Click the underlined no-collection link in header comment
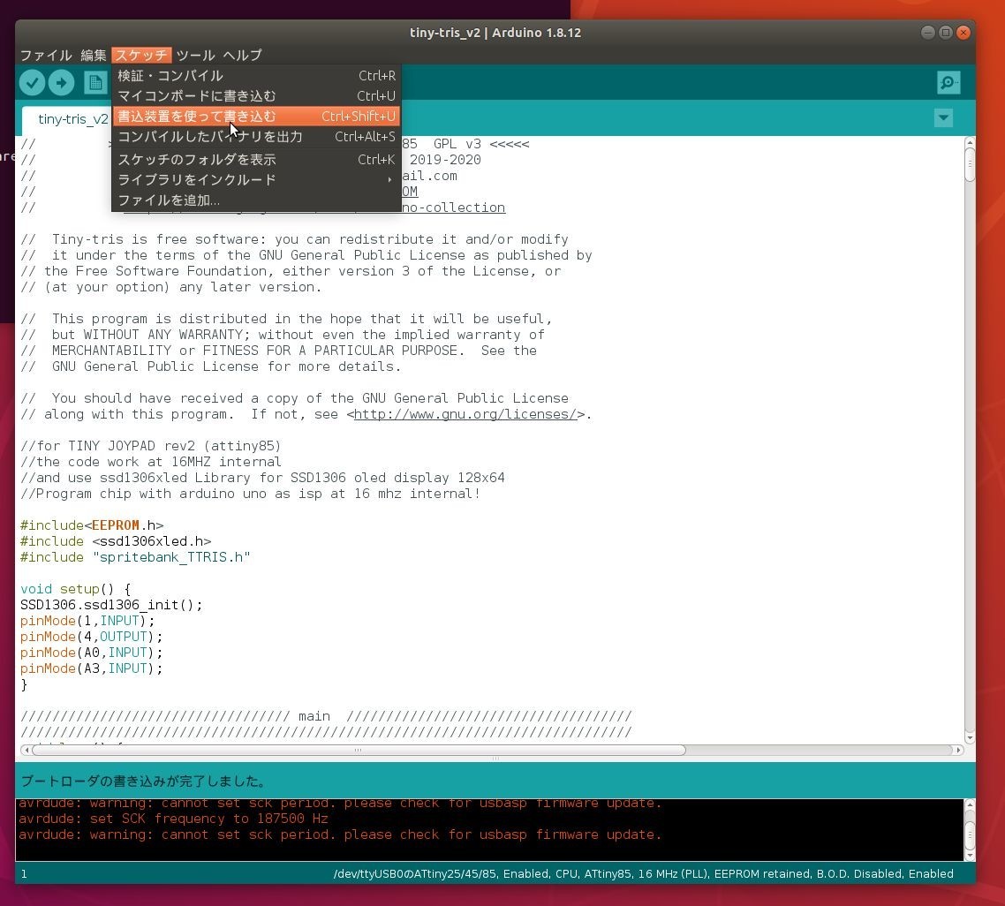Screen dimensions: 1005x906 click(x=454, y=208)
